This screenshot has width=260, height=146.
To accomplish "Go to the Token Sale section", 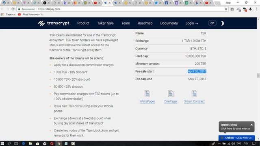I will pyautogui.click(x=105, y=23).
